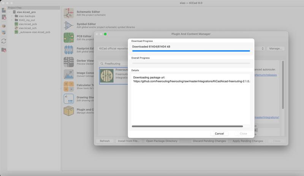Open the Footprint Editor launcher icon
Screen dimensions: 304x176
(x=69, y=50)
